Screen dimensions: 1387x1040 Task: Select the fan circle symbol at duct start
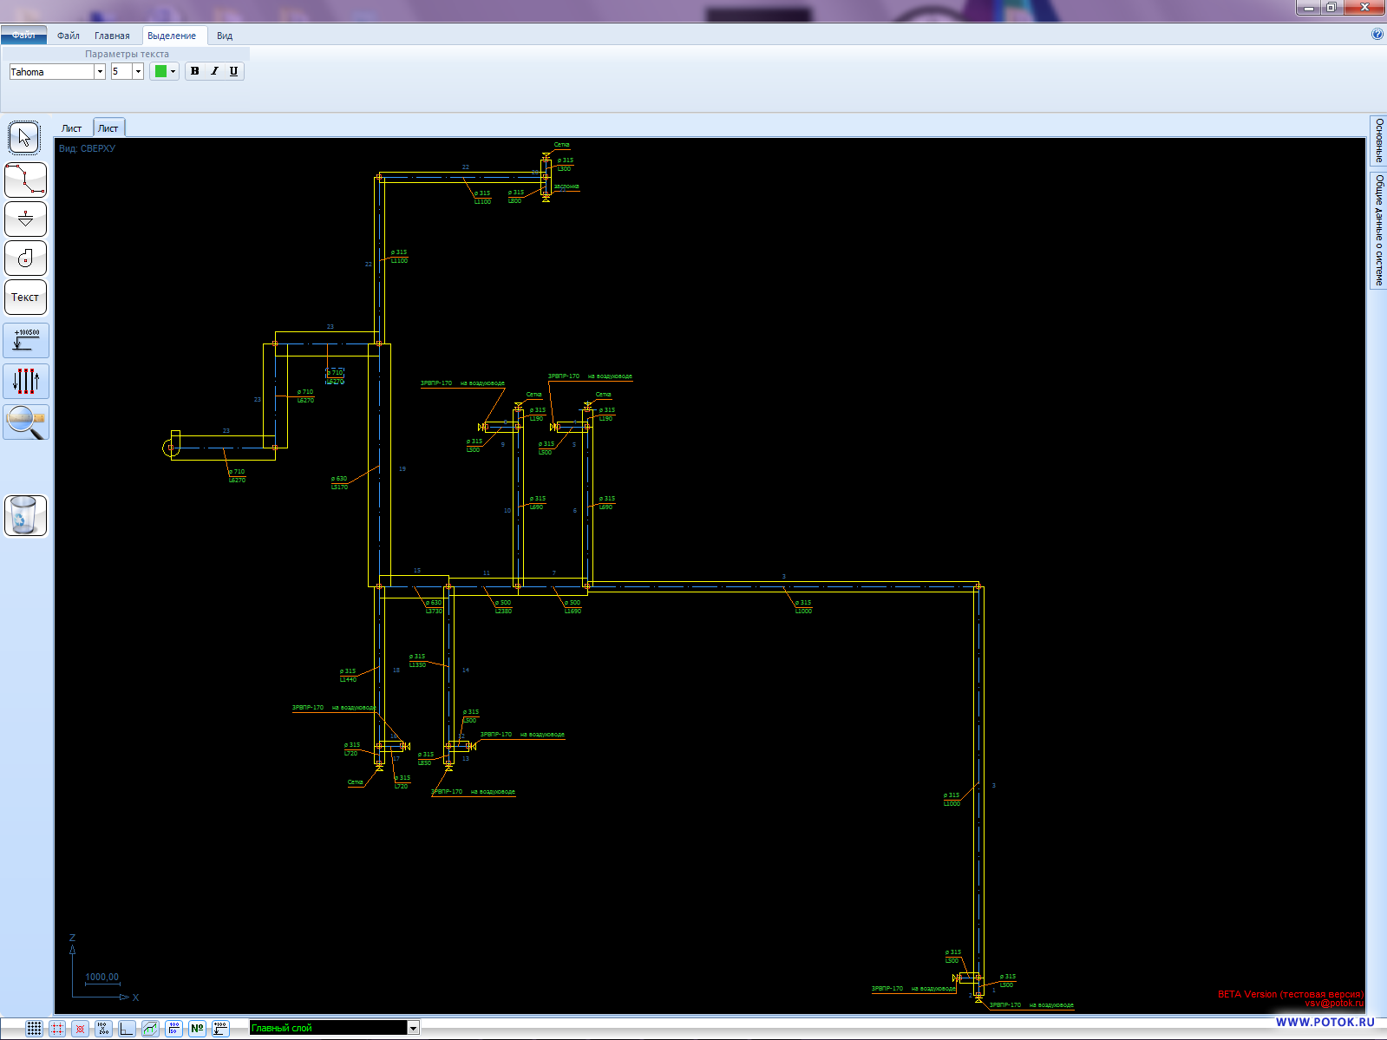point(170,448)
